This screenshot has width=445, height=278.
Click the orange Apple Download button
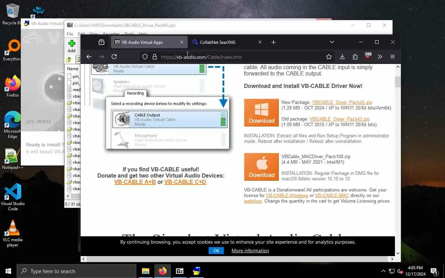click(261, 167)
